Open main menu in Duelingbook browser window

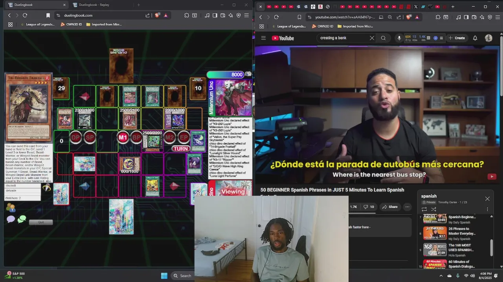click(x=246, y=15)
